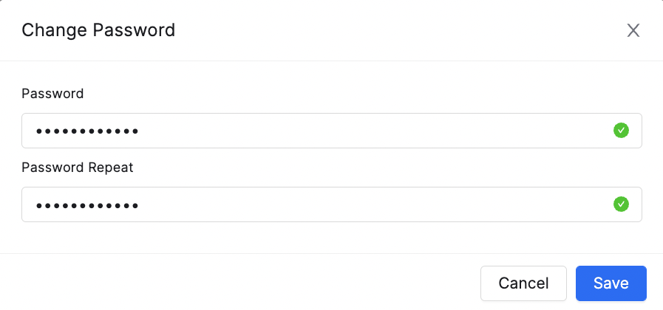Click the blue Save button label
663x310 pixels.
[x=611, y=283]
